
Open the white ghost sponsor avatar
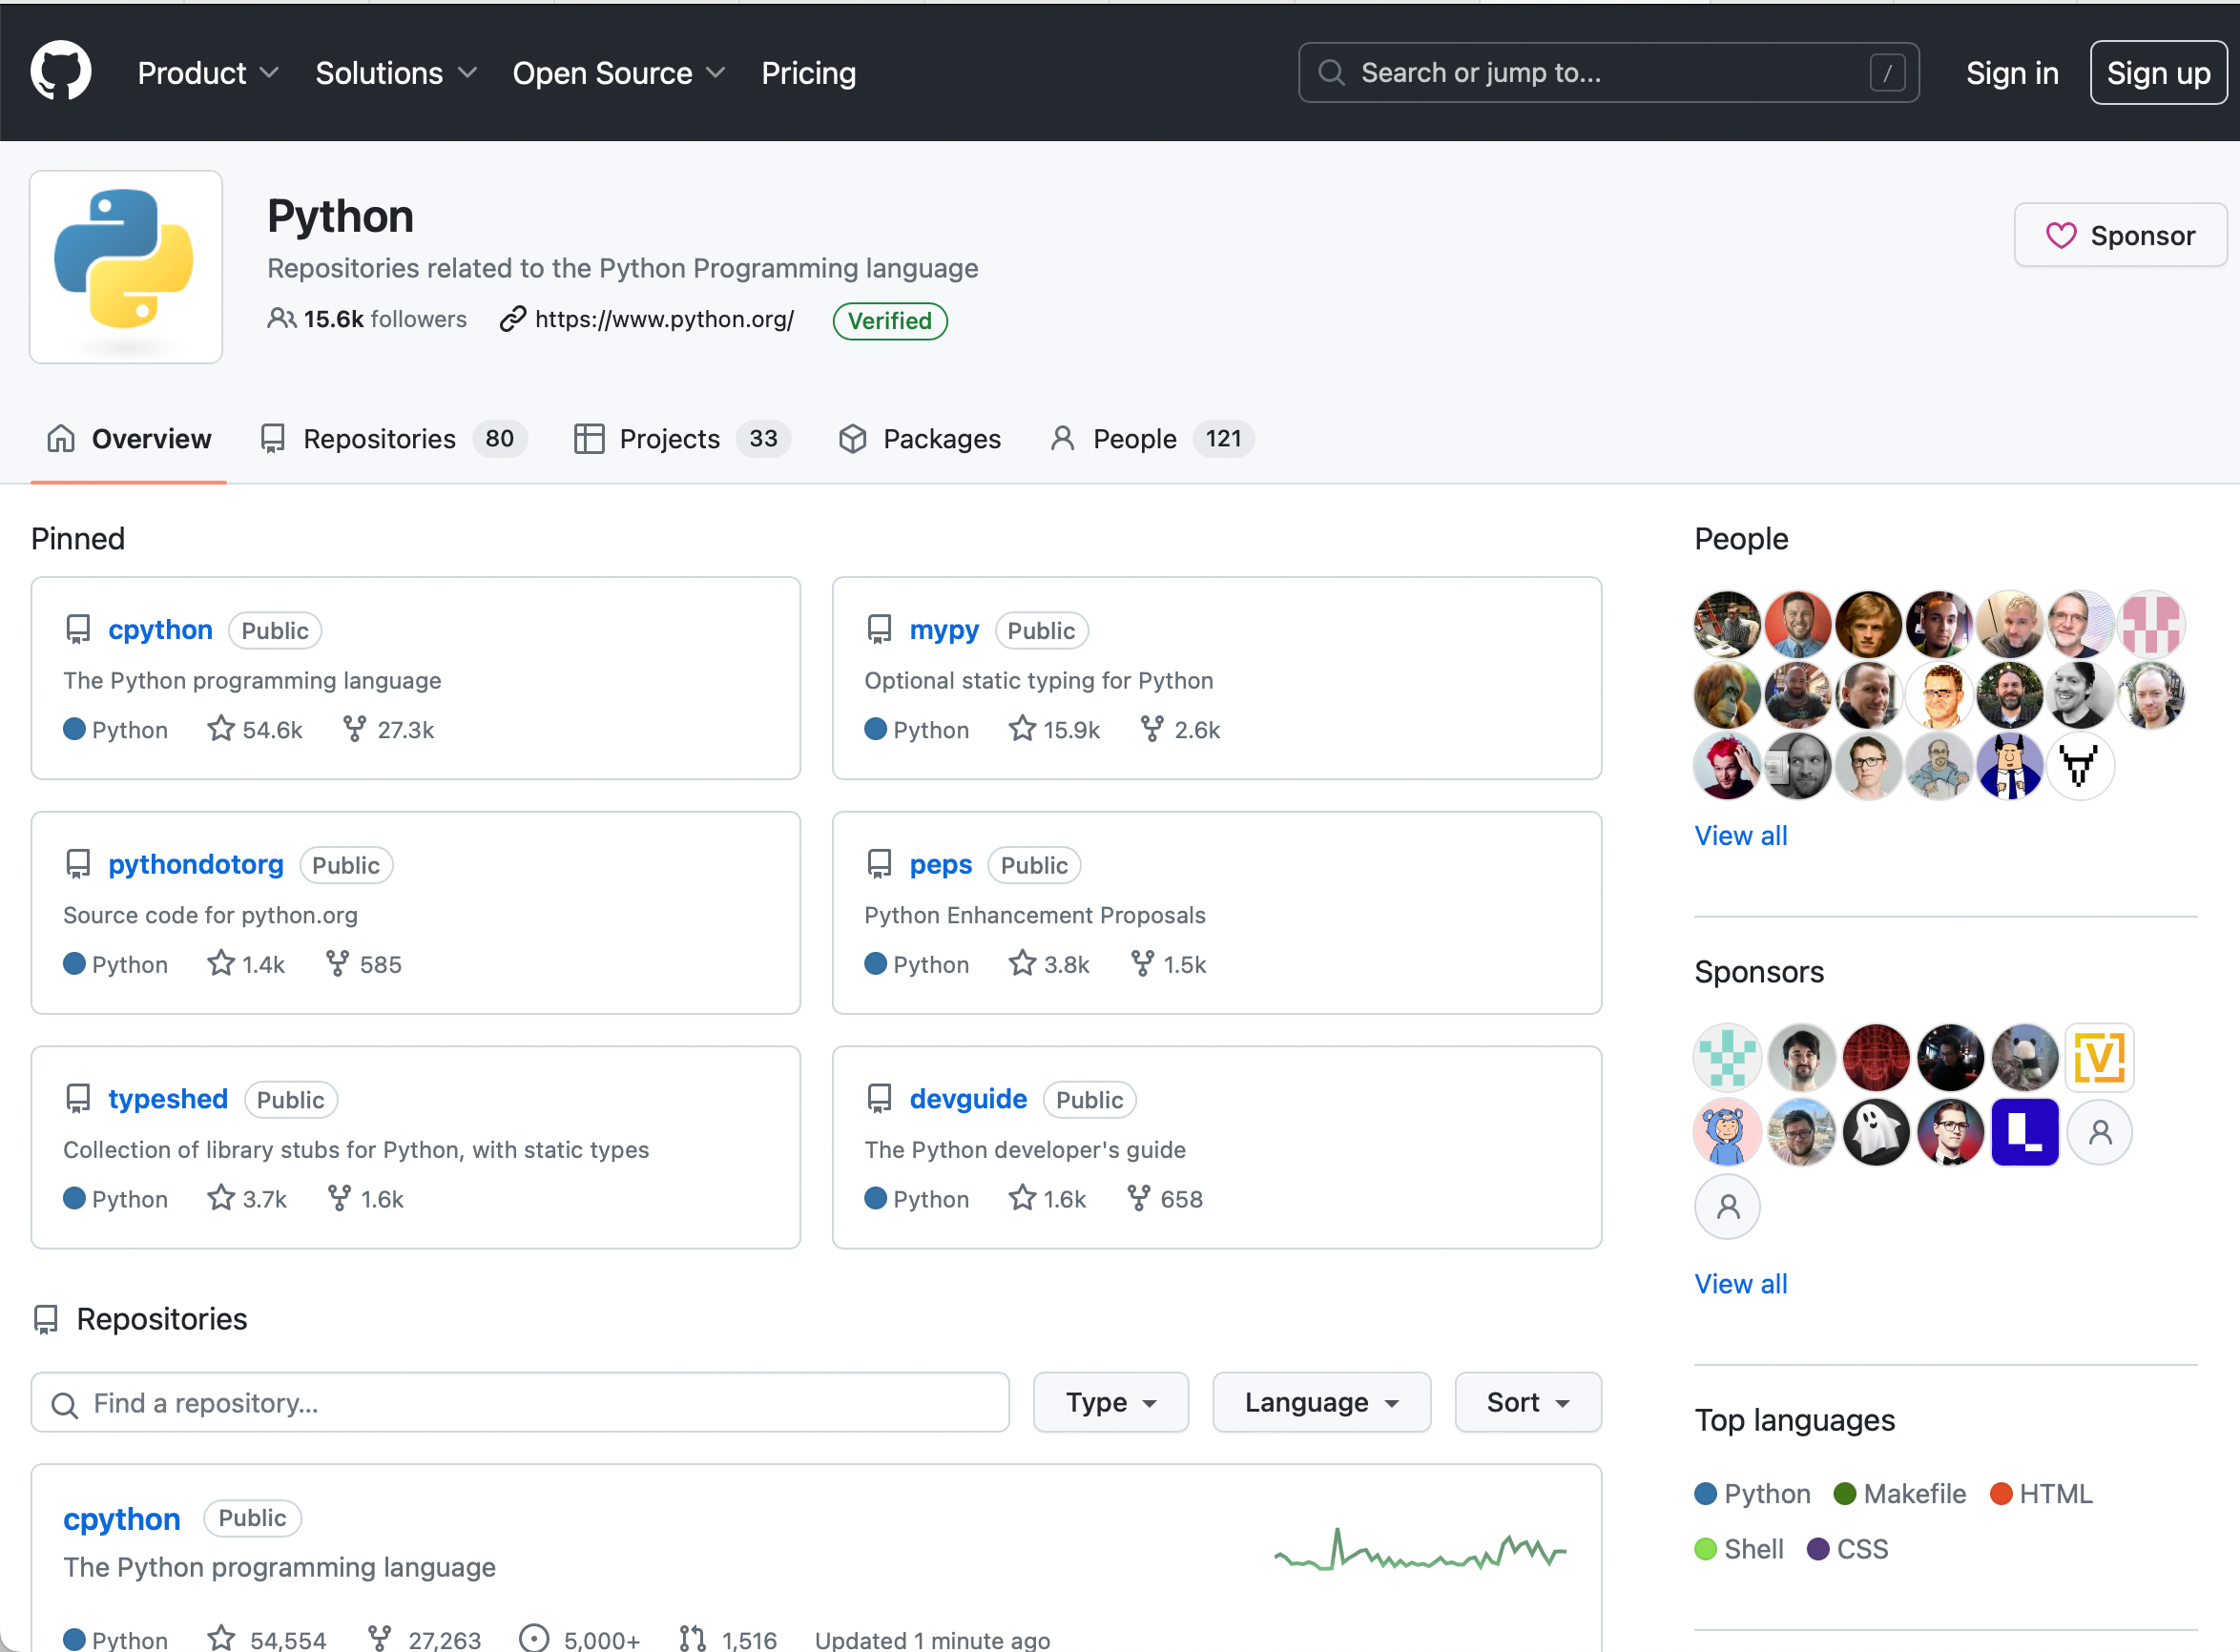click(x=1875, y=1131)
